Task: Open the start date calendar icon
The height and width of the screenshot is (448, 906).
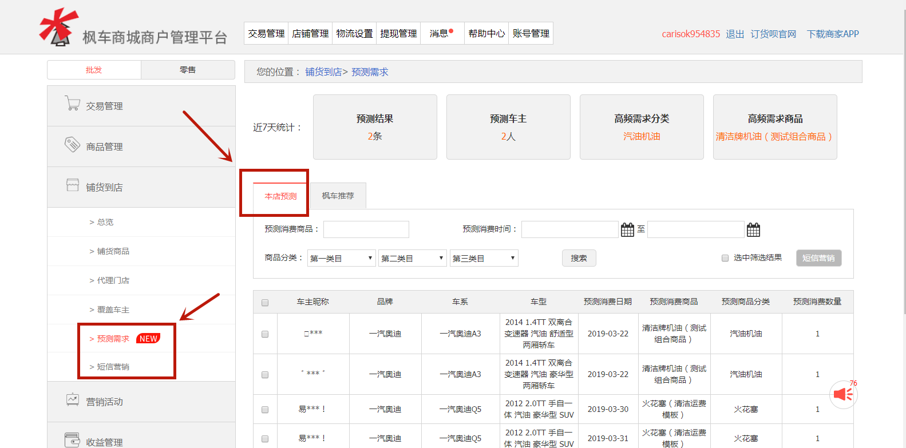Action: point(627,230)
